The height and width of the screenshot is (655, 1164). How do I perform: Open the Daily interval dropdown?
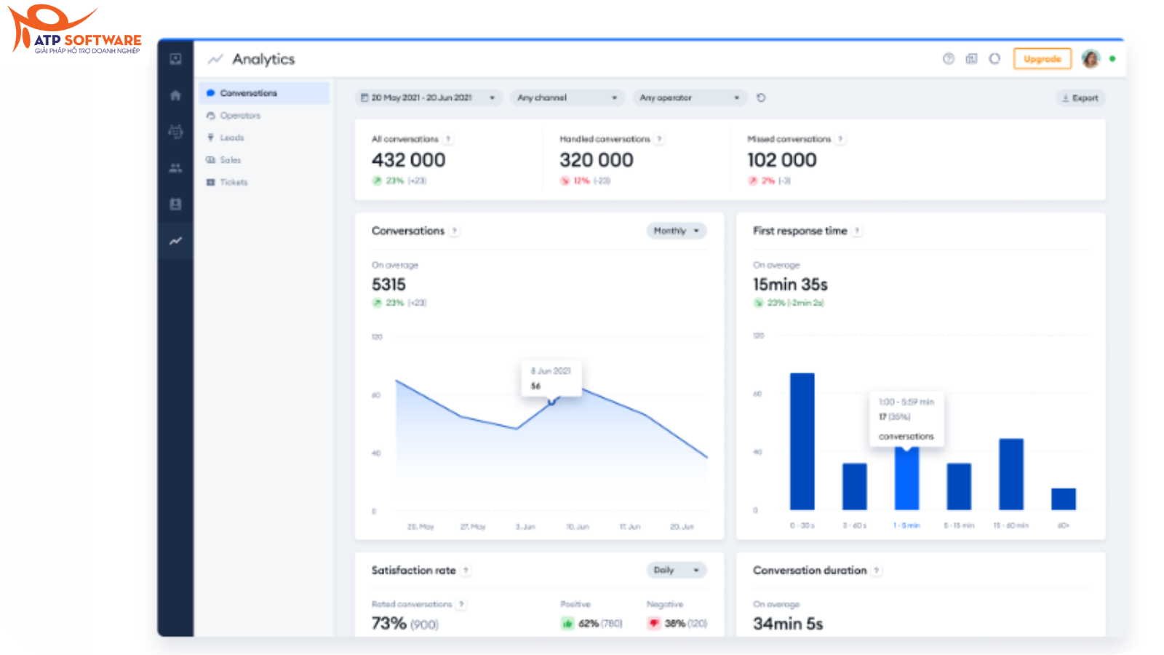coord(677,570)
